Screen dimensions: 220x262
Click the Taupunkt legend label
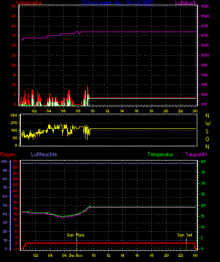click(196, 154)
